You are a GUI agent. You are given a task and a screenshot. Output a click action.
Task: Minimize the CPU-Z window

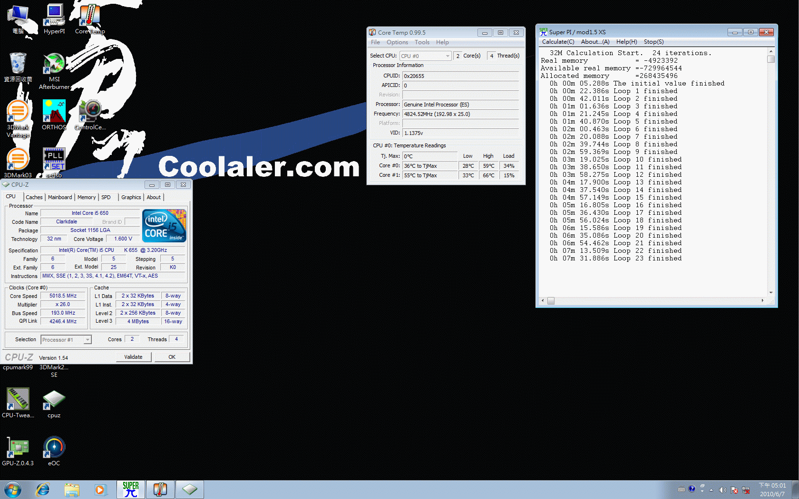coord(152,185)
